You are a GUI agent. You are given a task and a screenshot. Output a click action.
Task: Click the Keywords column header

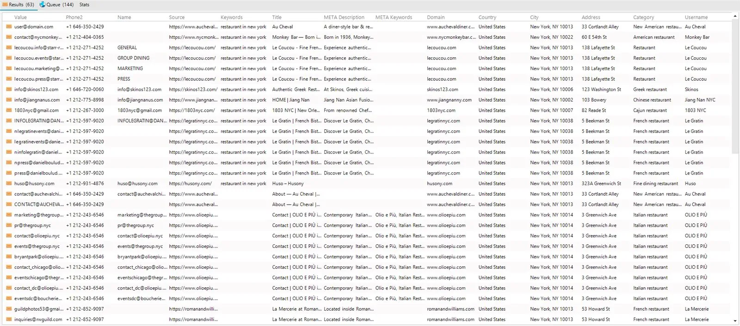coord(231,17)
